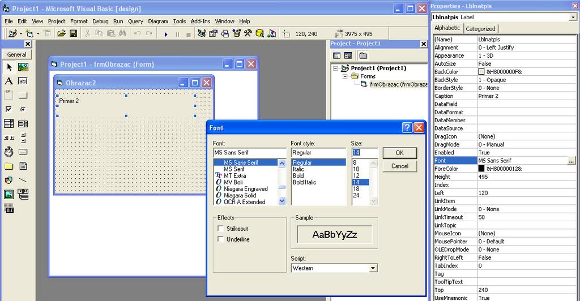Viewport: 580px width, 301px height.
Task: Click the Open Project toolbar icon
Action: point(61,33)
